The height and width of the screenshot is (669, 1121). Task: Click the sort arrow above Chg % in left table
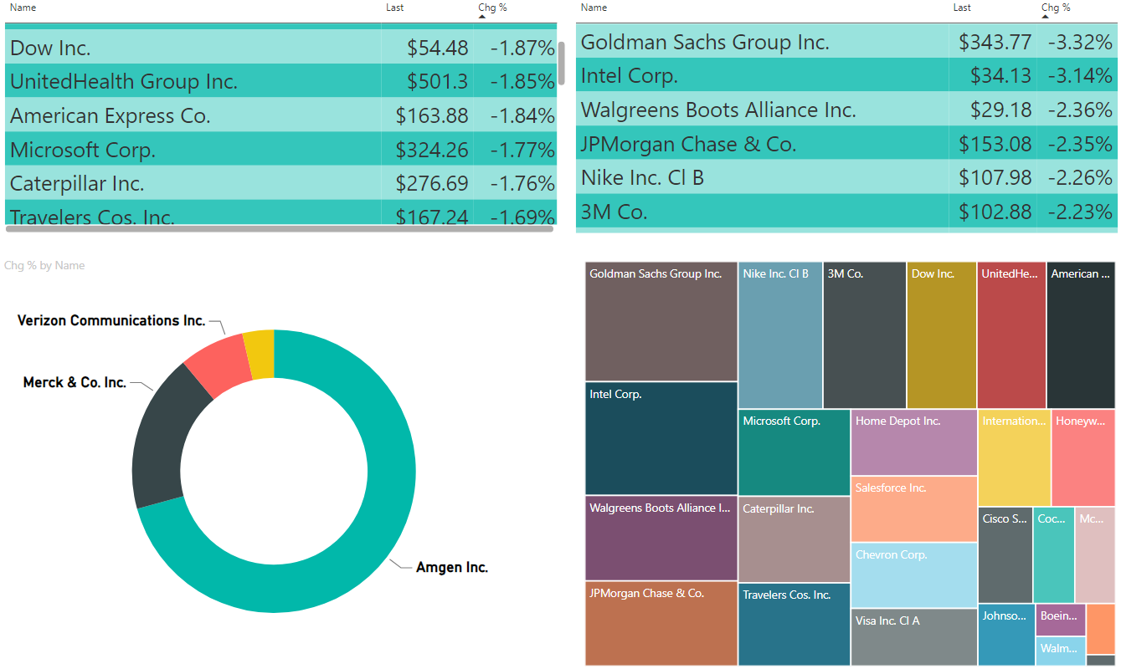pyautogui.click(x=481, y=16)
